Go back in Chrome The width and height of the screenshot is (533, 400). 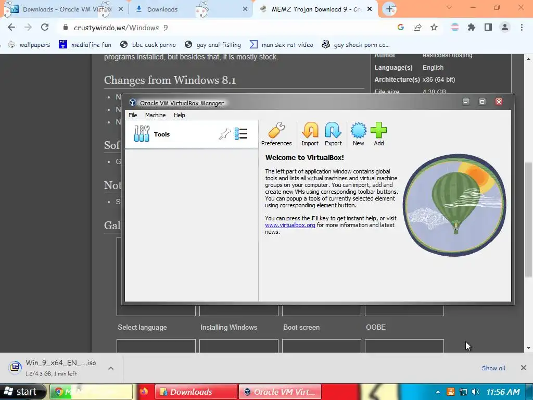click(11, 27)
